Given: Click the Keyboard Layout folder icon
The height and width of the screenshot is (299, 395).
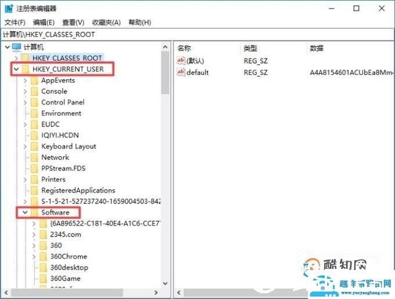Looking at the screenshot, I should click(x=34, y=146).
